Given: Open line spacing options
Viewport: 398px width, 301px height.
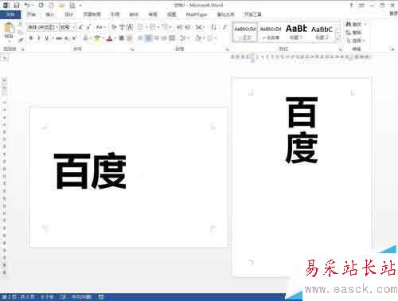Looking at the screenshot, I should coord(184,38).
